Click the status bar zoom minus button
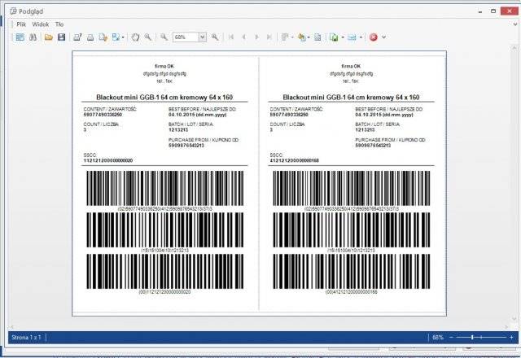This screenshot has height=358, width=521. click(451, 338)
